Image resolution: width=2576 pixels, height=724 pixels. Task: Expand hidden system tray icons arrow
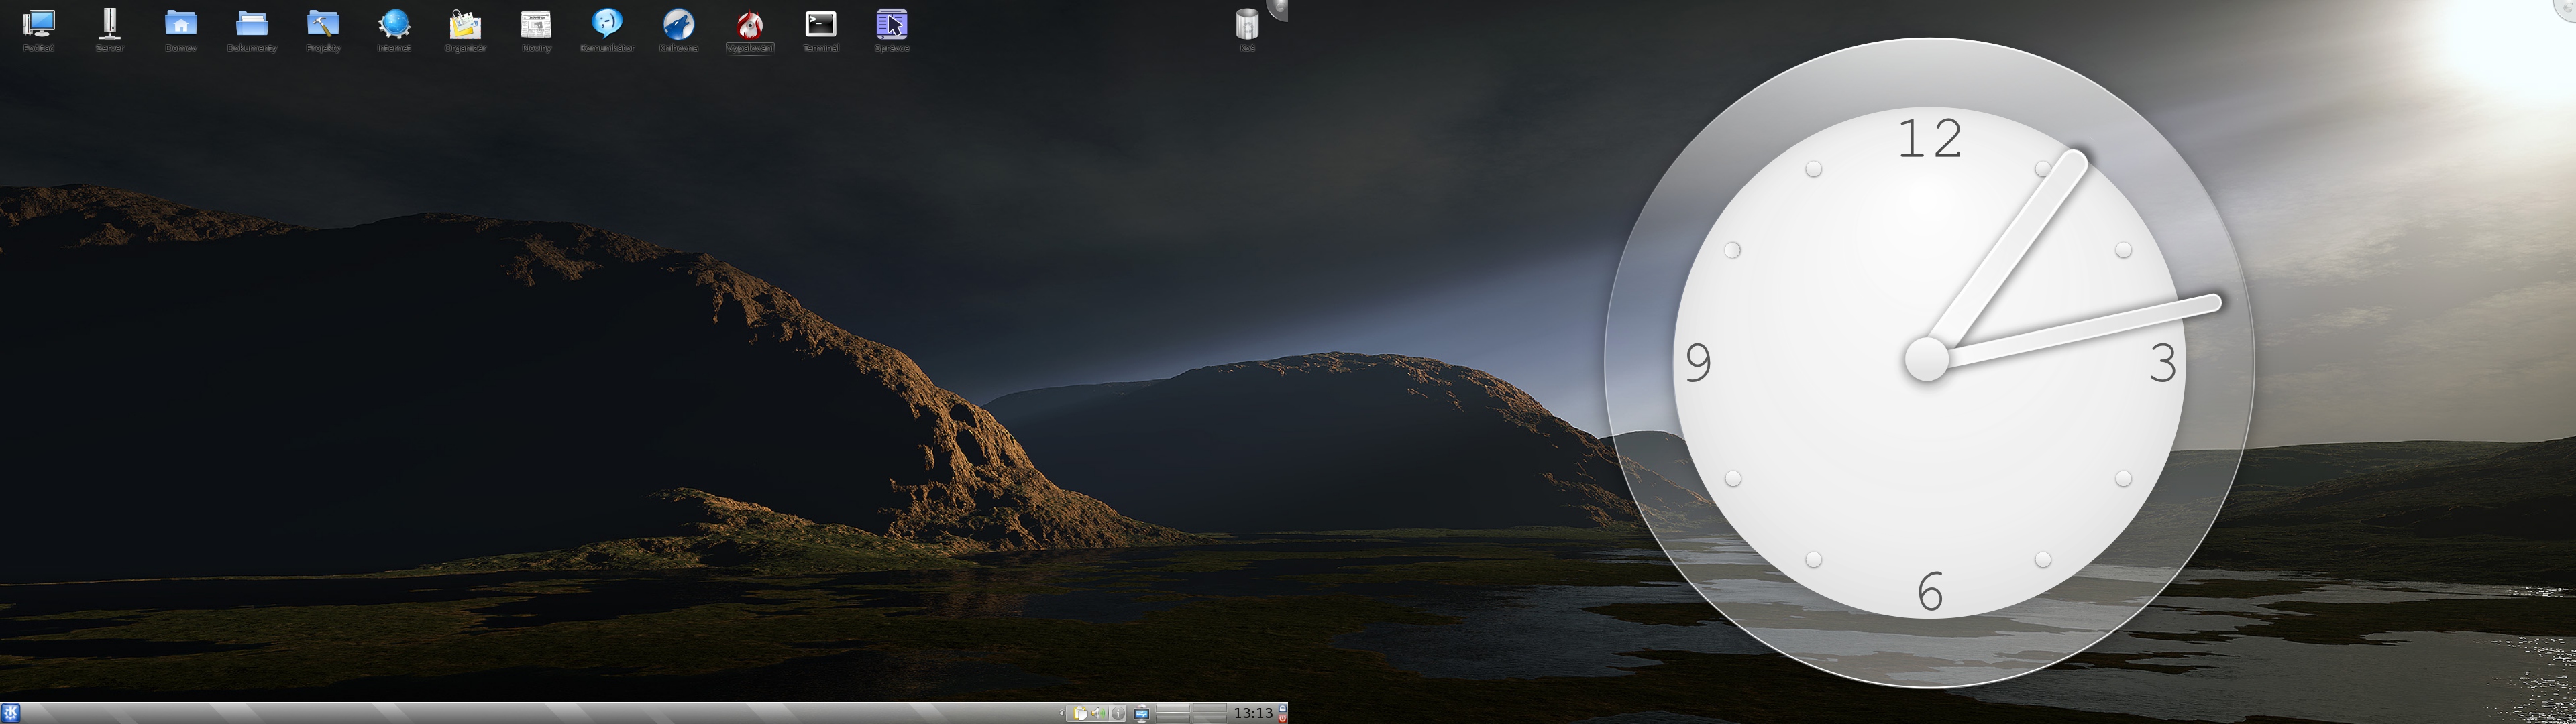click(x=1062, y=713)
